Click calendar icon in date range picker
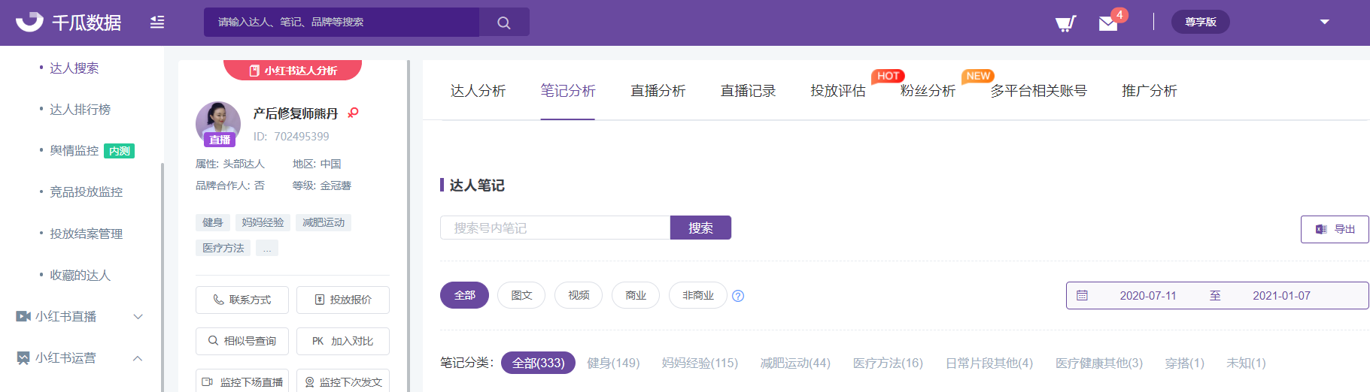 click(x=1082, y=296)
